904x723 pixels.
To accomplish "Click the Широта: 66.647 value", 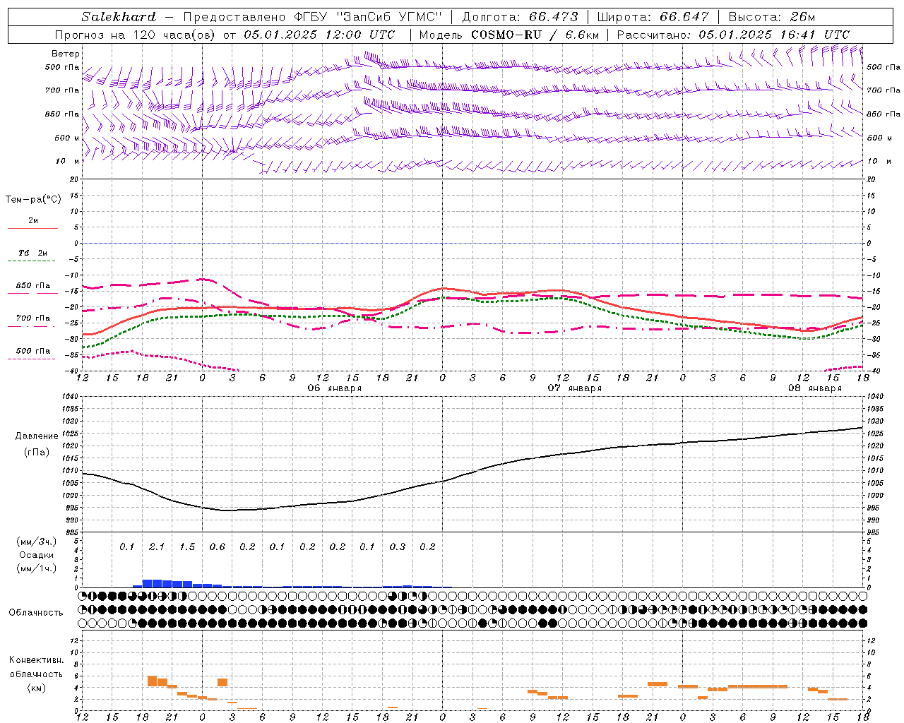I will (653, 17).
